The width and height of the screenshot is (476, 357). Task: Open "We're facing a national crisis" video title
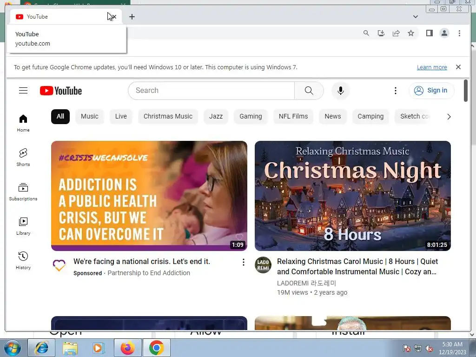142,261
